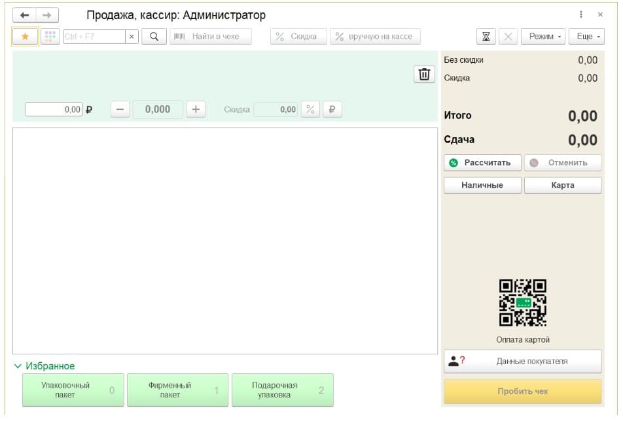Image resolution: width=623 pixels, height=421 pixels.
Task: Click the hourglass postpone-receipt icon
Action: click(x=486, y=37)
